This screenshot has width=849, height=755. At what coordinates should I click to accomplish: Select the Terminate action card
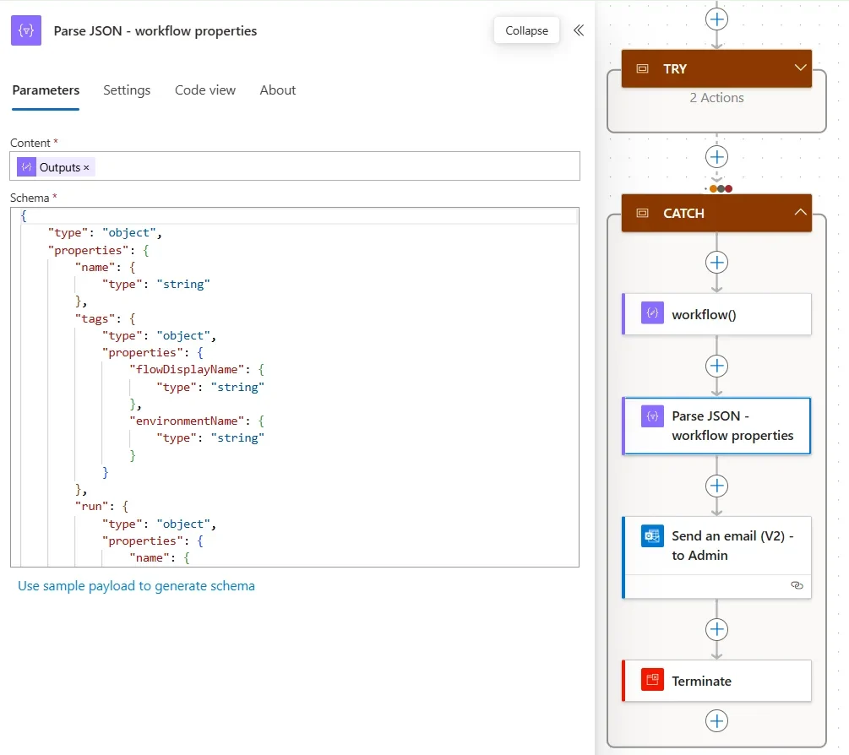pos(716,681)
